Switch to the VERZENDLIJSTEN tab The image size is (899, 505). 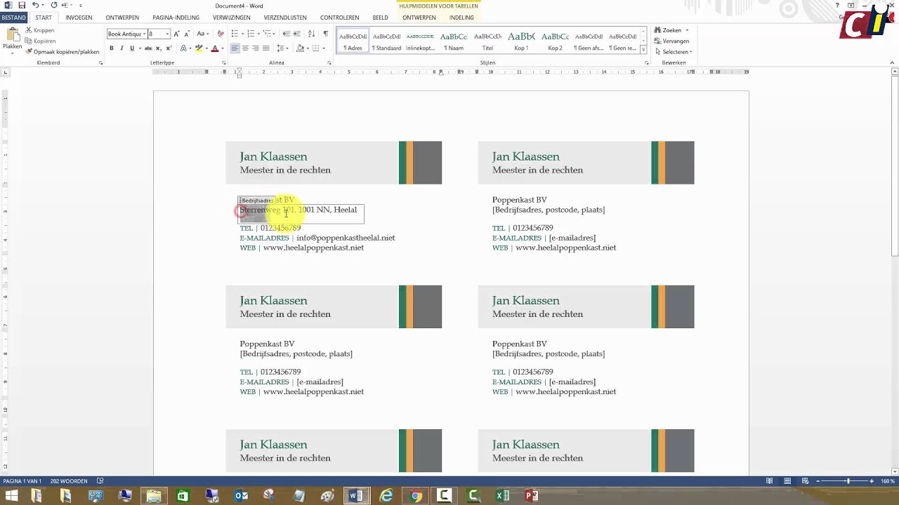285,18
